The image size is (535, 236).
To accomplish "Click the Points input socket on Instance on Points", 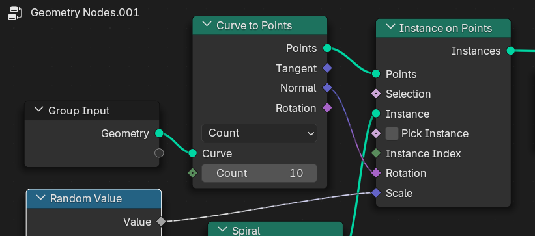I will coord(375,73).
